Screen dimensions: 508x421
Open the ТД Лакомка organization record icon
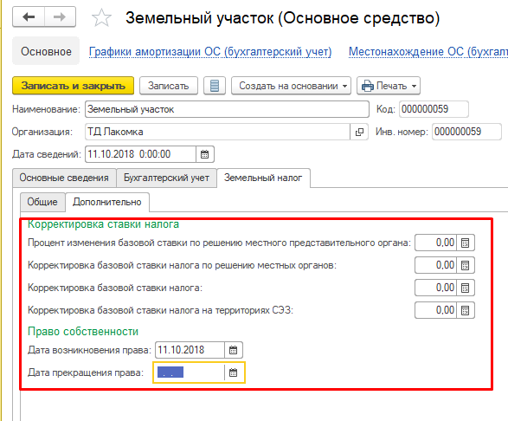(359, 132)
